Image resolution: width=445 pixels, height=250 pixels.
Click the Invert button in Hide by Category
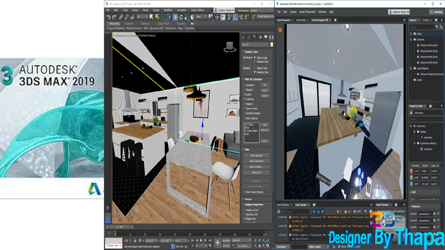coord(265,96)
